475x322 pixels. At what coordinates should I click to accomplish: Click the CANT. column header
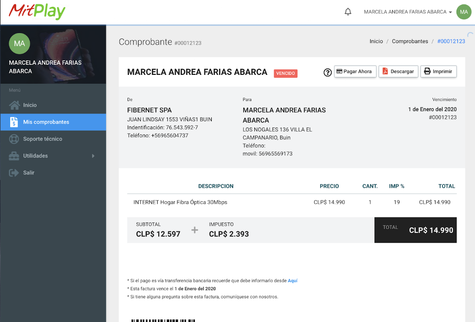370,186
